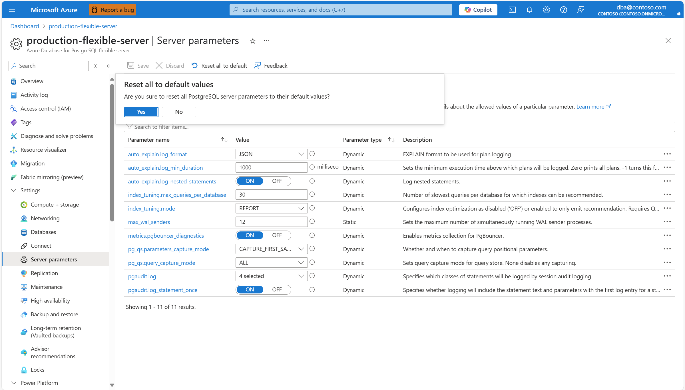Open row menu for auto_explain.log_format

[667, 154]
